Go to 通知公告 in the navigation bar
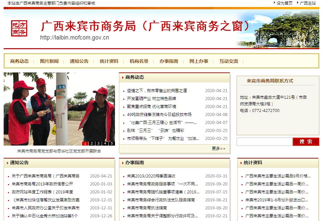Viewport: 322px width, 221px height. 79,61
